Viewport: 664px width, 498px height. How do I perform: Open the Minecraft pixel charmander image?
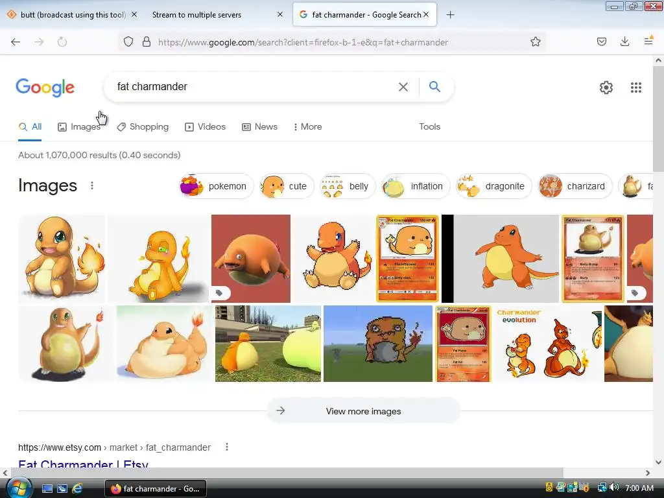click(x=378, y=344)
